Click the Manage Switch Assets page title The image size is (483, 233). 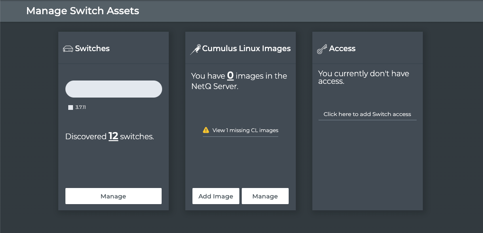click(82, 10)
